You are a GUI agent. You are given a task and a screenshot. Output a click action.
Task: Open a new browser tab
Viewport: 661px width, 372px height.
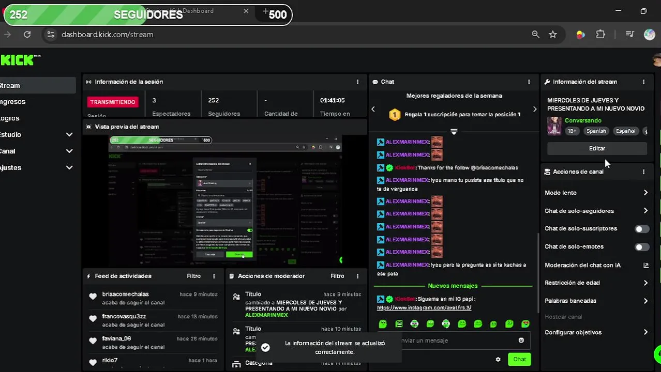[x=265, y=11]
